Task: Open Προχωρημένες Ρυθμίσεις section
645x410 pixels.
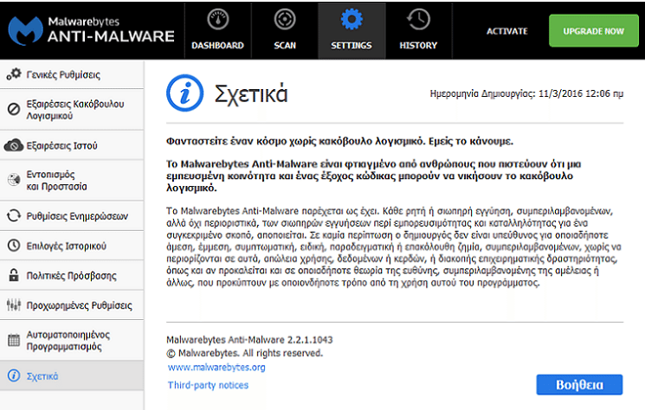Action: 72,304
